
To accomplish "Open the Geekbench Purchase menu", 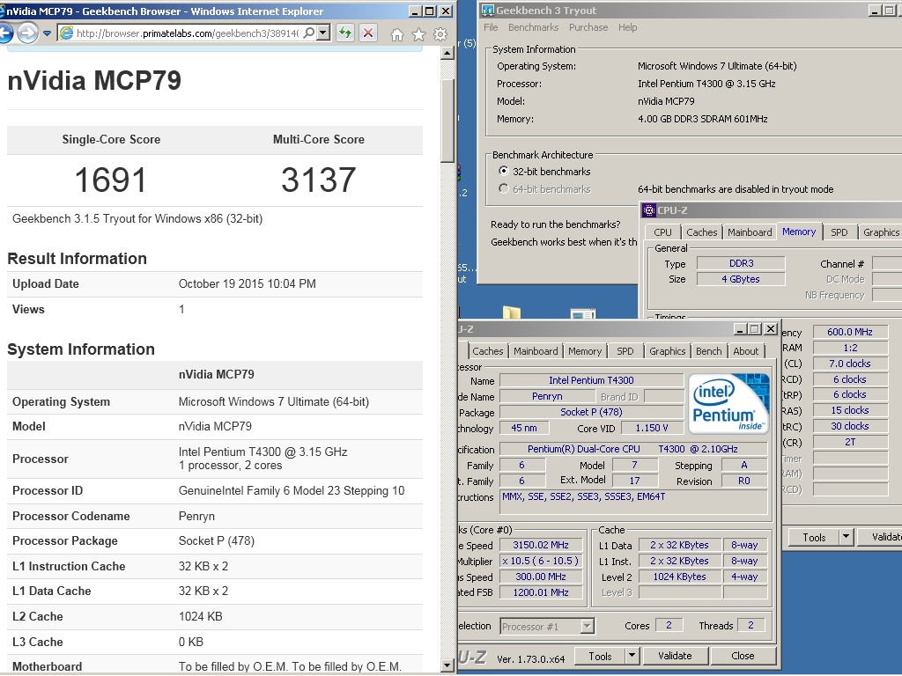I will coord(588,27).
